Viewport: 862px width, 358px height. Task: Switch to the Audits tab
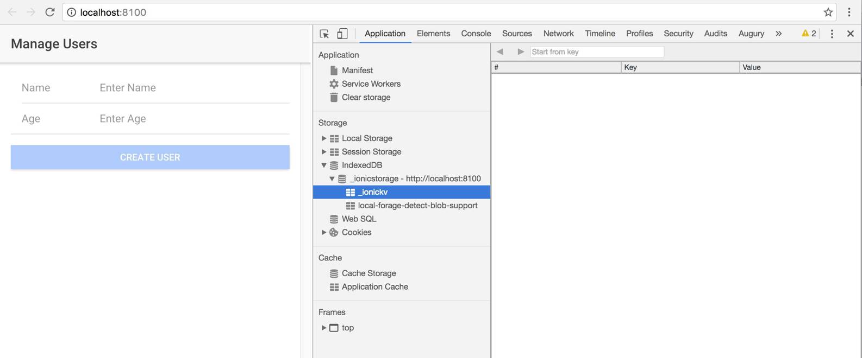[715, 34]
